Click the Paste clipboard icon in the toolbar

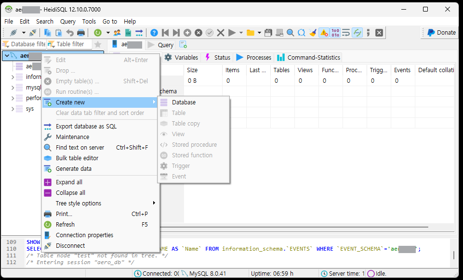tap(59, 33)
